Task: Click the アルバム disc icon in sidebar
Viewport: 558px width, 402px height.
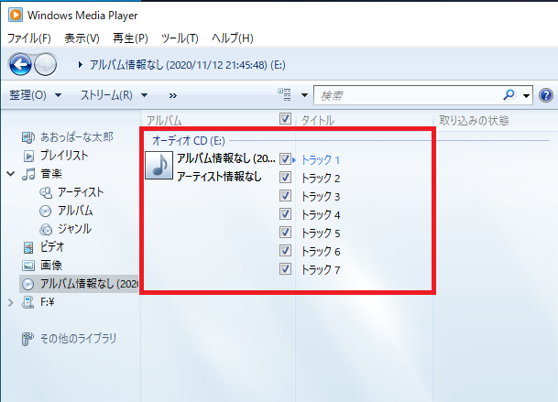Action: 45,211
